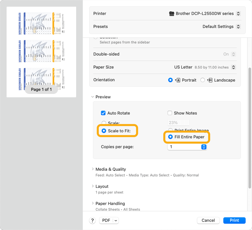
Task: Click the Cancel button
Action: pos(208,220)
